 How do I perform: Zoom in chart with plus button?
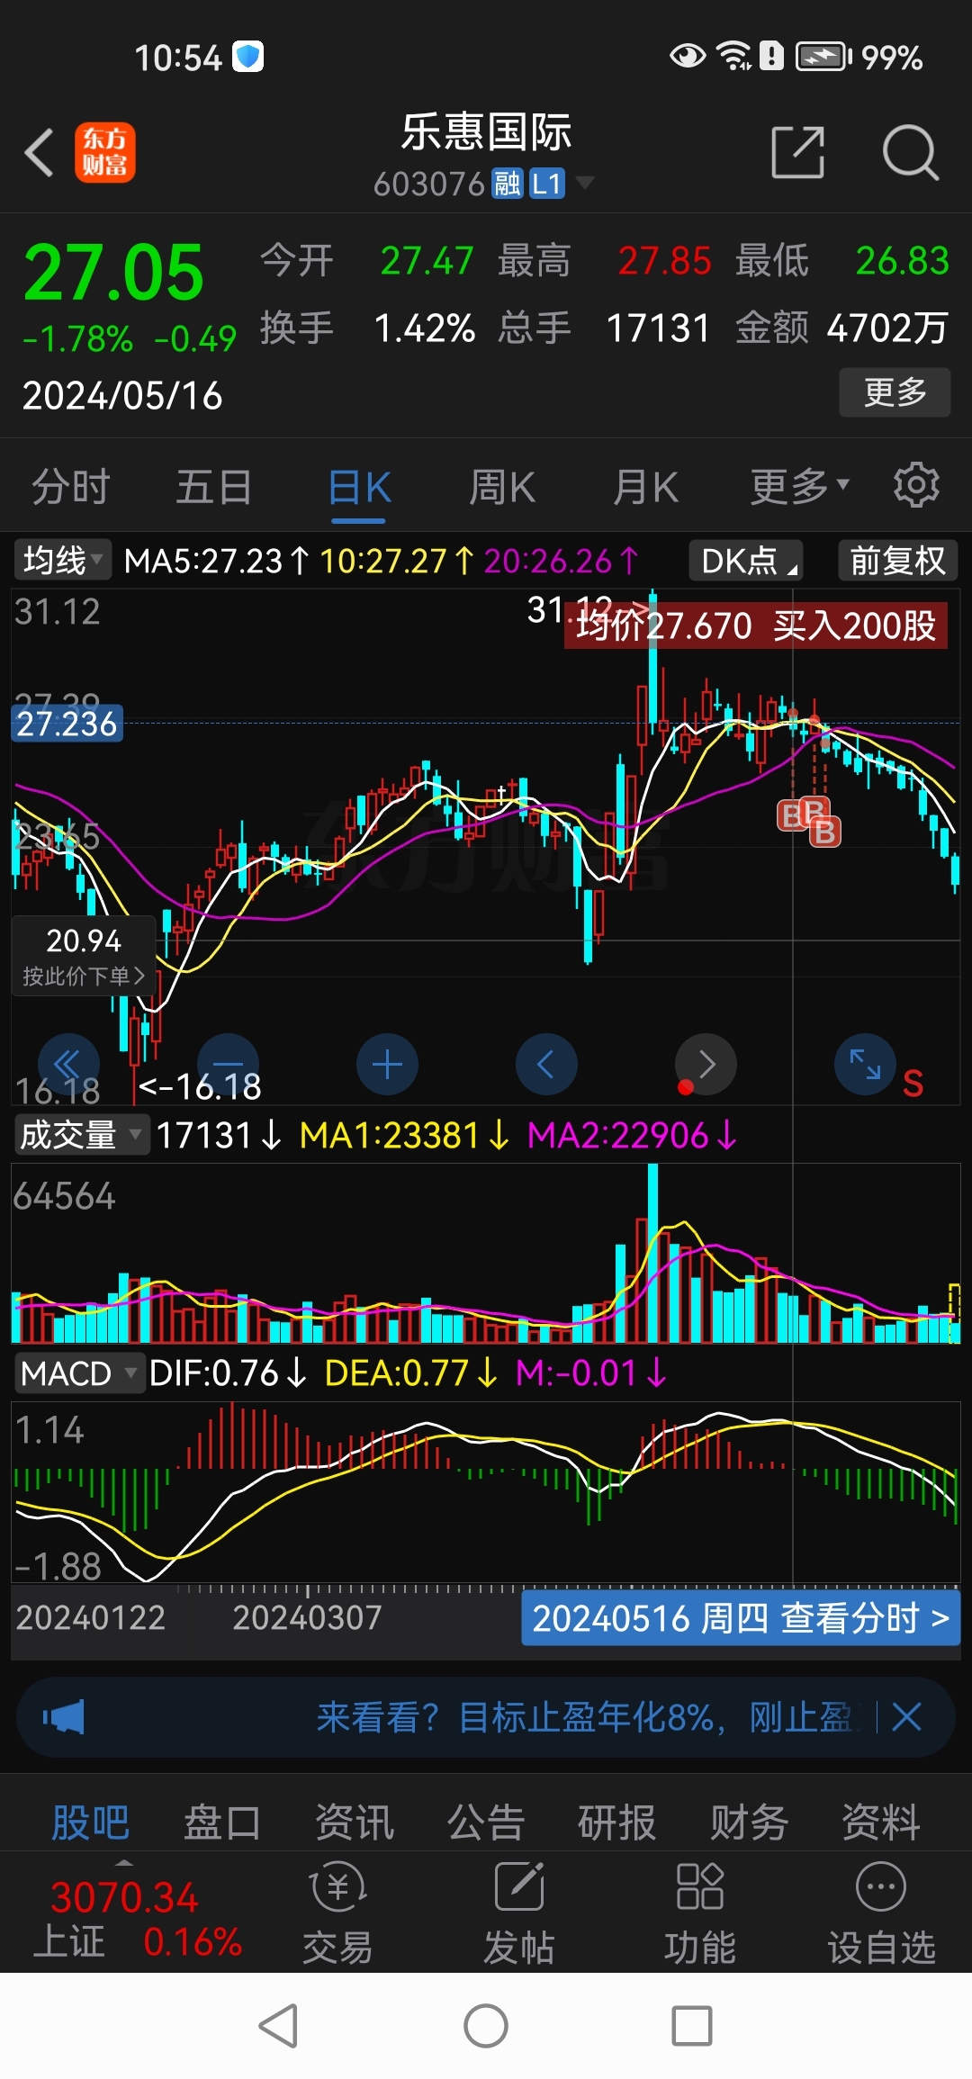(387, 1065)
